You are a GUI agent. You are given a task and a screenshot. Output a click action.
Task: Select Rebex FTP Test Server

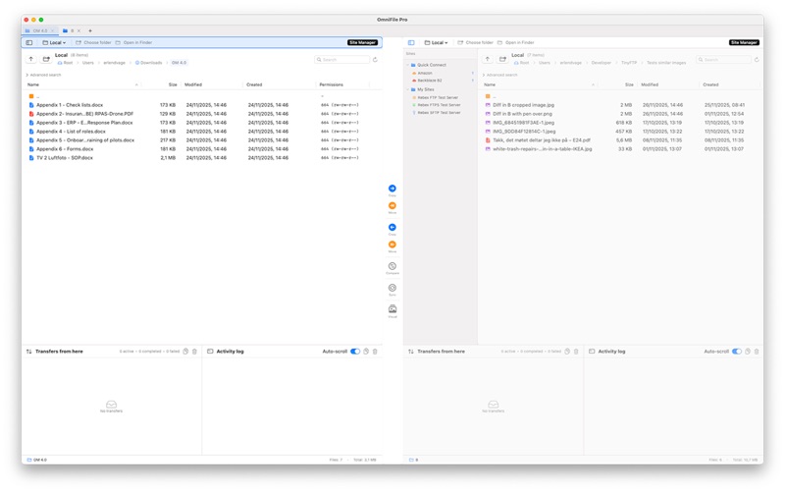438,97
